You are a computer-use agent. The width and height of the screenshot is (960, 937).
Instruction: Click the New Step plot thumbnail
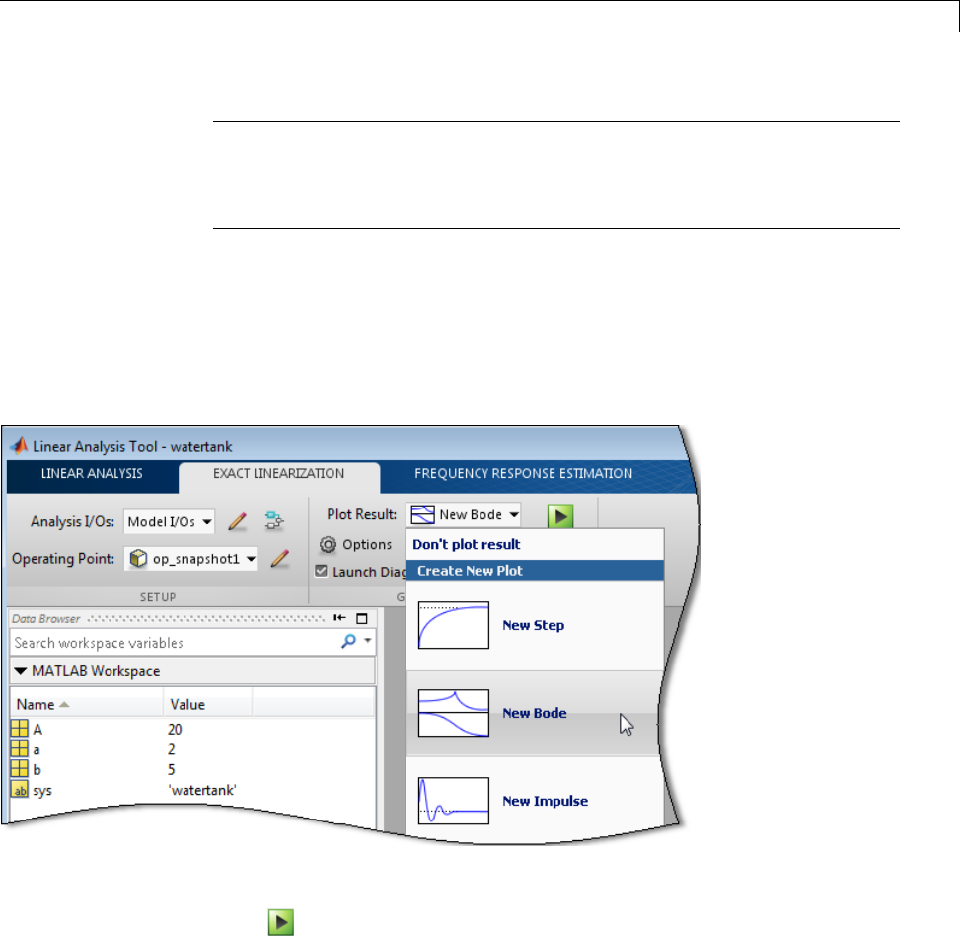pyautogui.click(x=454, y=625)
